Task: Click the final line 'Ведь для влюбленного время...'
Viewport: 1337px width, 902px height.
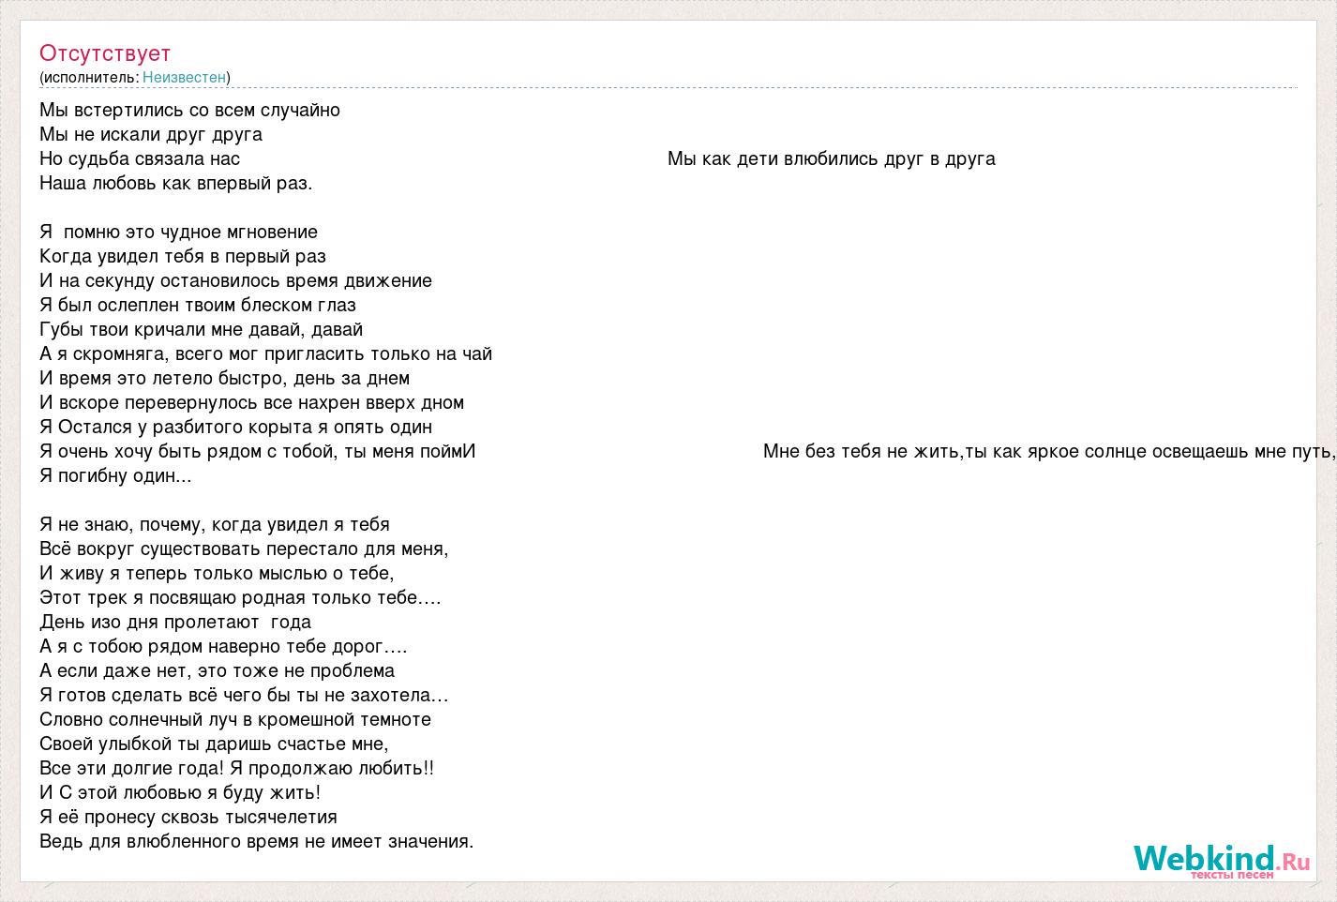Action: (257, 842)
